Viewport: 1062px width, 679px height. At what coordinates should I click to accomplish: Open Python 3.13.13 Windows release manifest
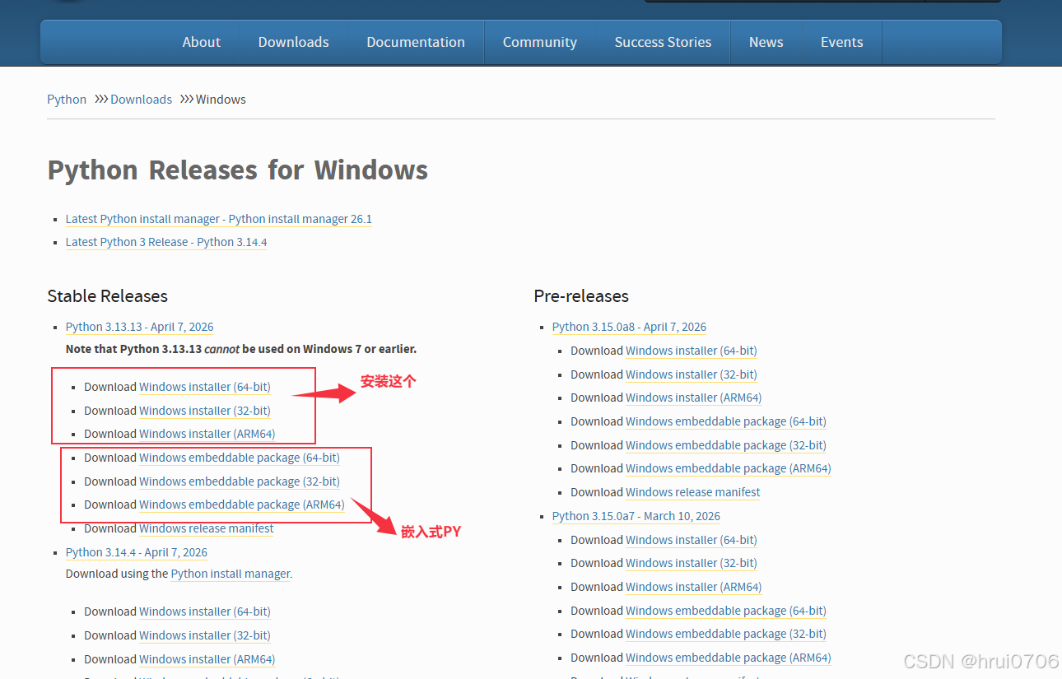pos(207,528)
